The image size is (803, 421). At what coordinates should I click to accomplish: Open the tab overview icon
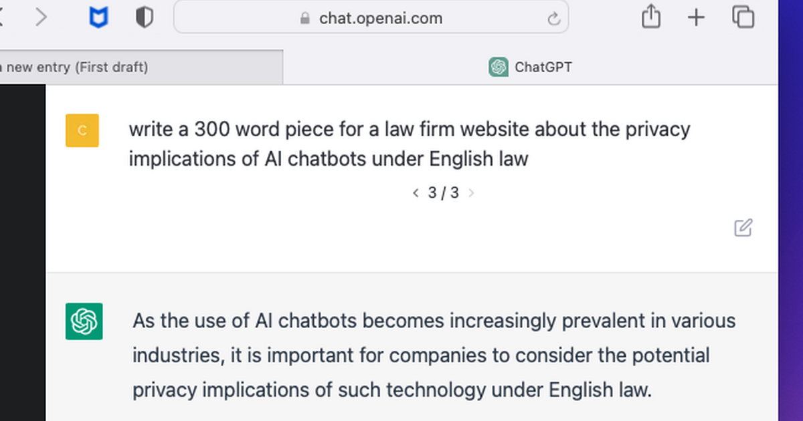pos(742,17)
